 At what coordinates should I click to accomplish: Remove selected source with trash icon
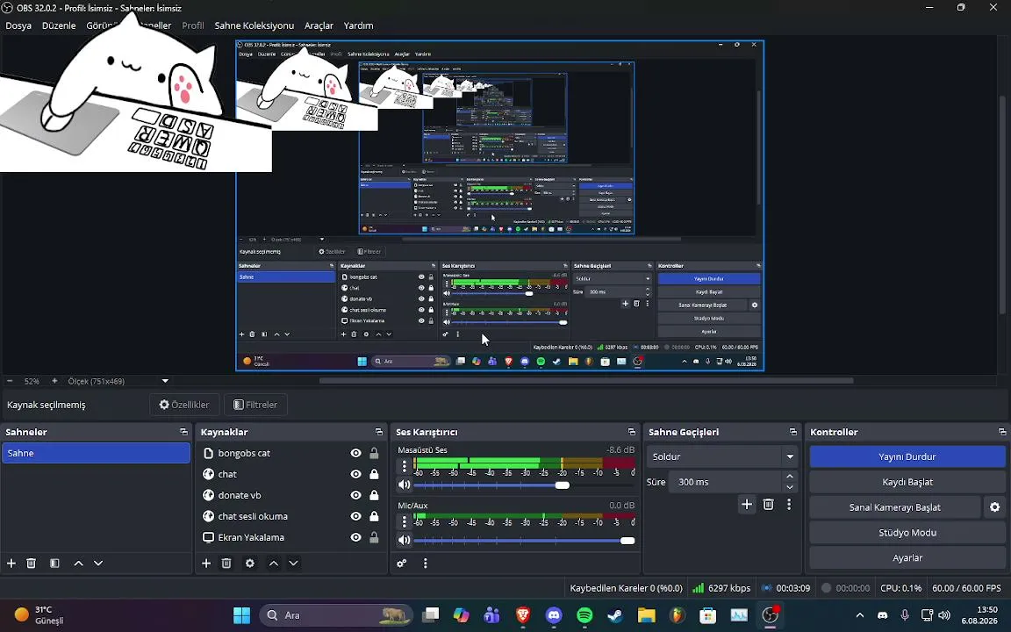(x=226, y=563)
